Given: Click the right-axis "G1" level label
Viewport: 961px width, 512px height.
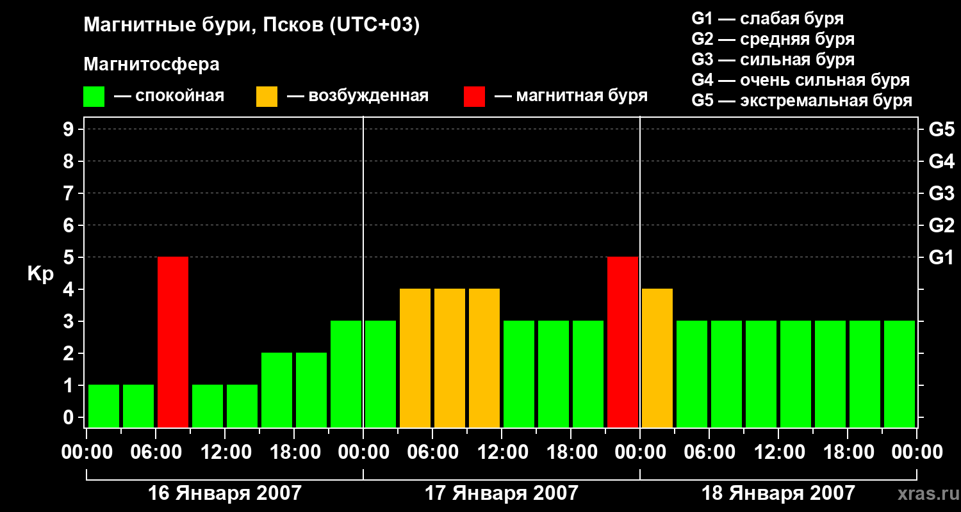Looking at the screenshot, I should (x=941, y=257).
